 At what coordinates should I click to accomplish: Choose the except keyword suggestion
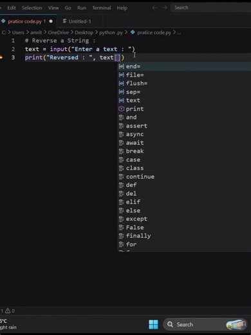coord(184,219)
